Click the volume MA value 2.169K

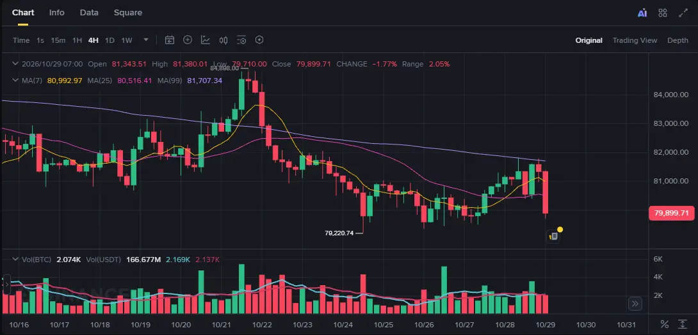178,260
